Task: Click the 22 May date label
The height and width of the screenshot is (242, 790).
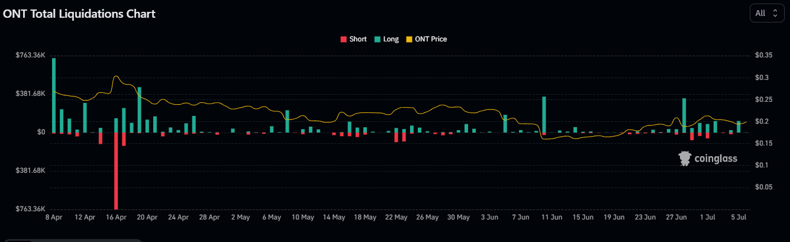Action: tap(396, 218)
